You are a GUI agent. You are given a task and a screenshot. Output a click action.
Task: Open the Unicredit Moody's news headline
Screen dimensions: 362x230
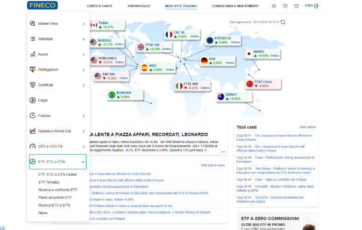pos(275,188)
